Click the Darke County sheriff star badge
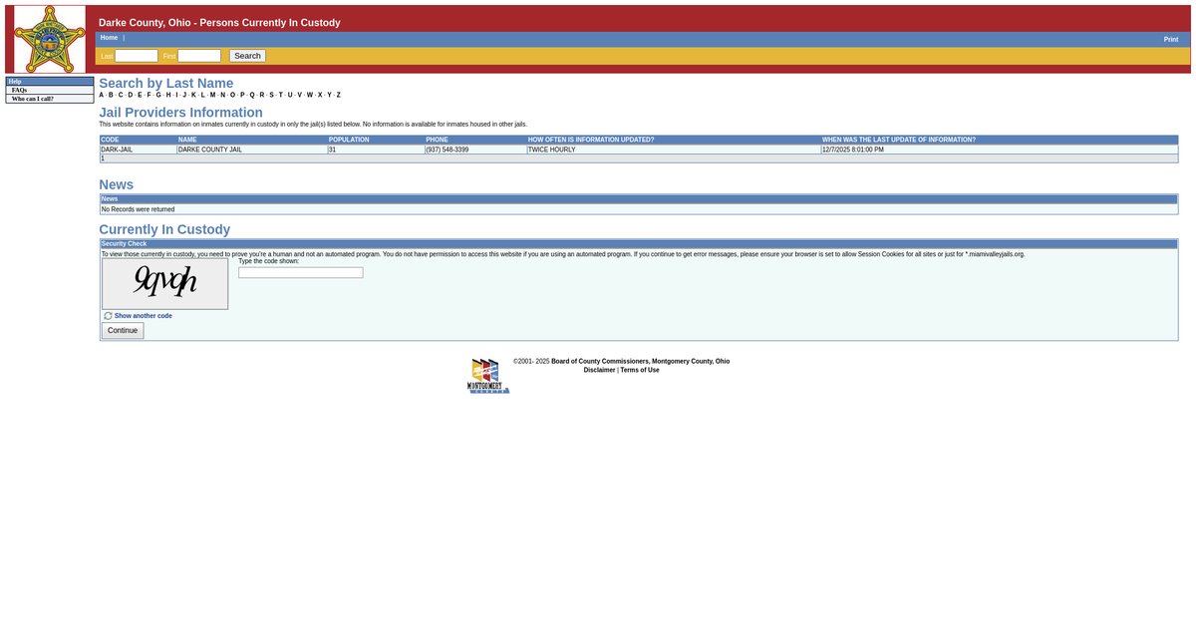1196x618 pixels. click(x=49, y=39)
